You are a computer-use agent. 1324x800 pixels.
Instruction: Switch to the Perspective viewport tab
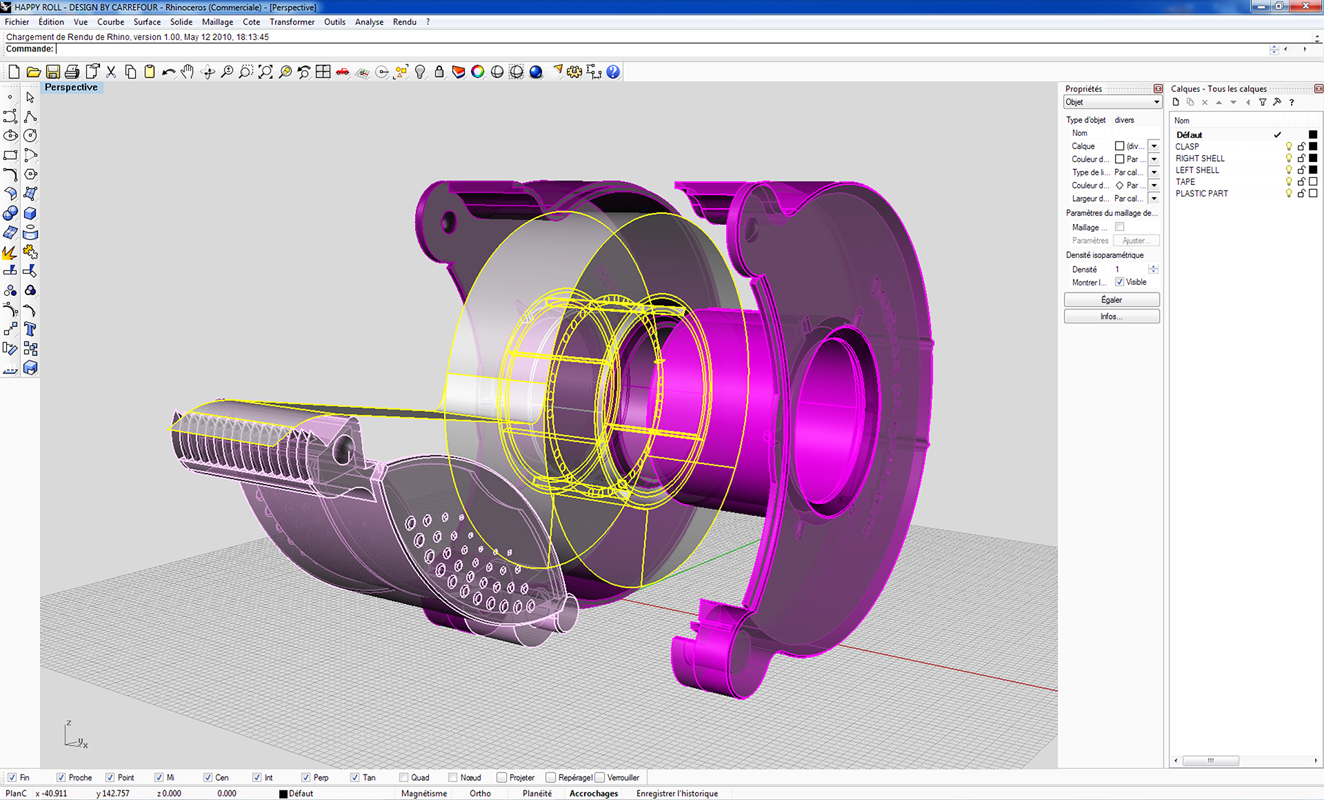(72, 88)
